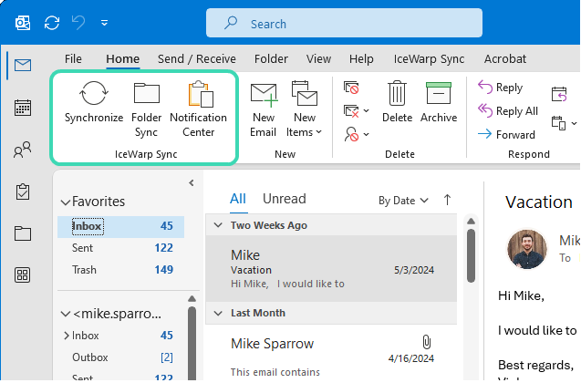Viewport: 581px width, 383px height.
Task: Create a New Email
Action: [x=264, y=95]
